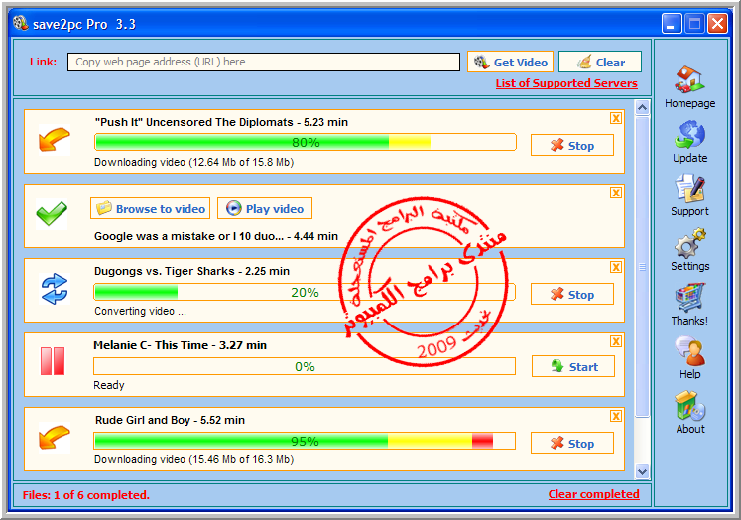Maximize the save2pc Pro window
741x520 pixels.
point(694,23)
